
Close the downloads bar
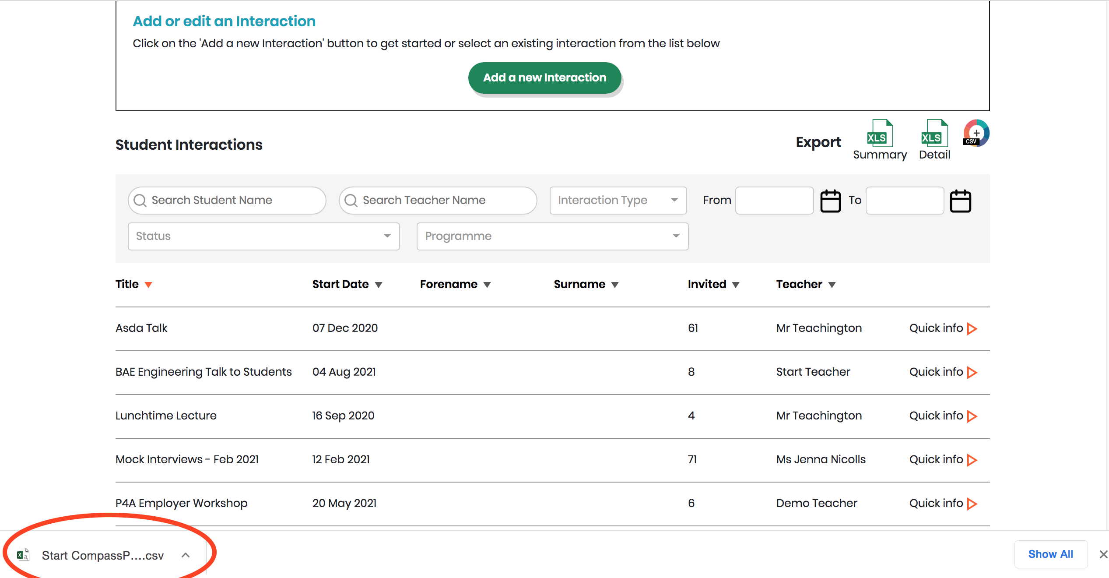[1103, 554]
